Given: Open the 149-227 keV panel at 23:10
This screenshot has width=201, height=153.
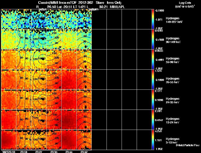Looking at the screenshot, I should point(9,19).
